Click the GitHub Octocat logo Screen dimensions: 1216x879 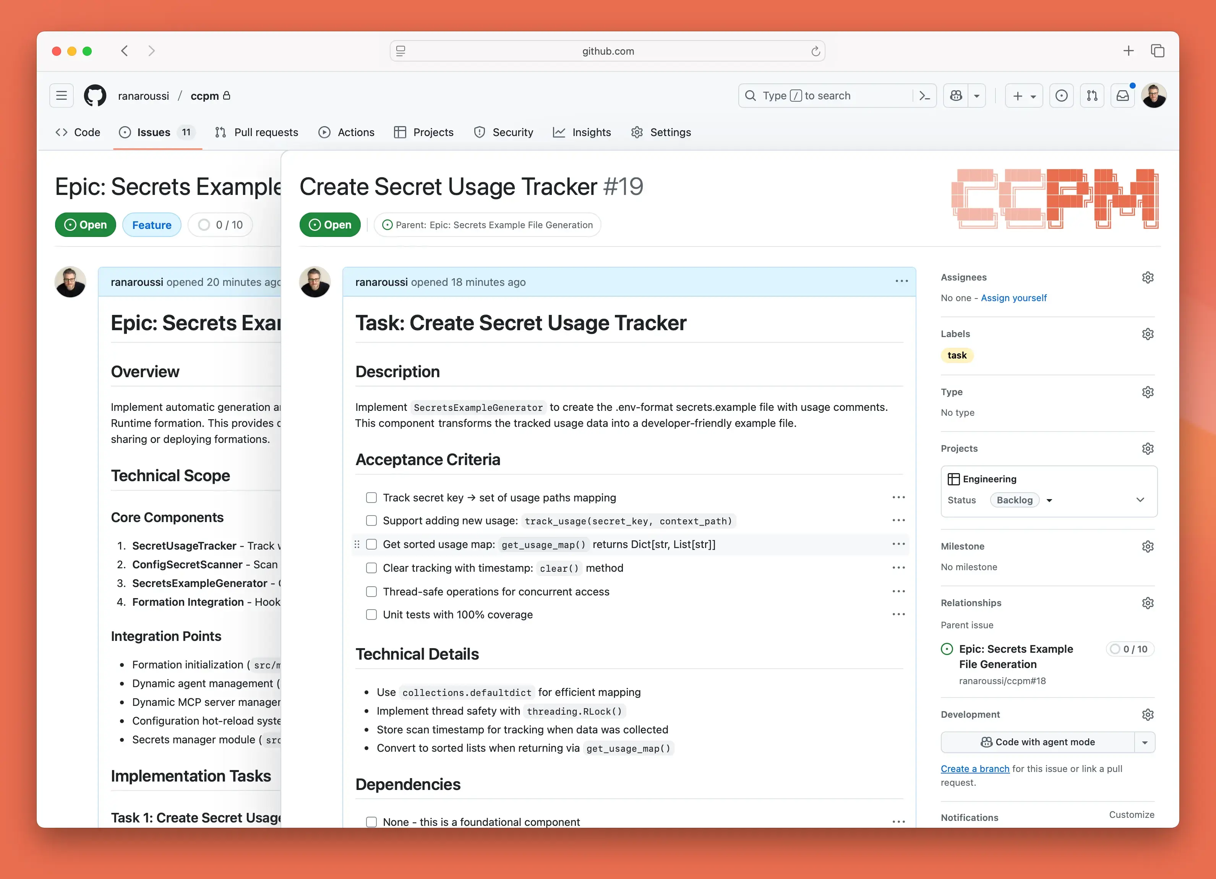tap(95, 96)
